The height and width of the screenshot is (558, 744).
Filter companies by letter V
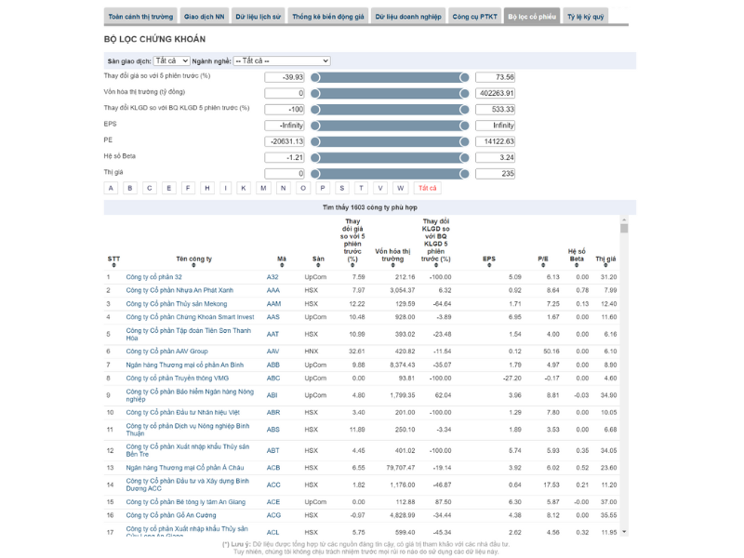(x=380, y=188)
